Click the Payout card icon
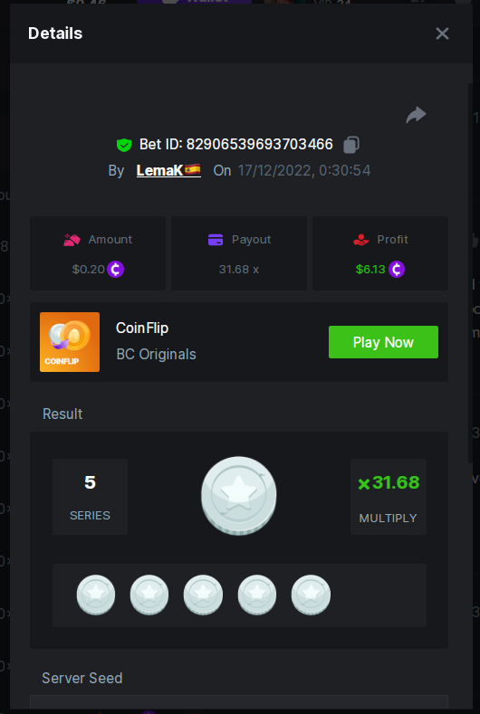This screenshot has height=714, width=480. pyautogui.click(x=216, y=240)
